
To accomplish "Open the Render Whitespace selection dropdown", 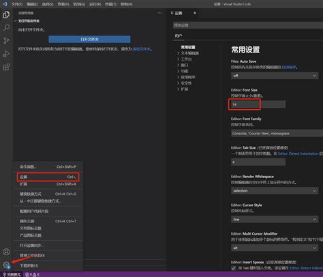I will [275, 191].
